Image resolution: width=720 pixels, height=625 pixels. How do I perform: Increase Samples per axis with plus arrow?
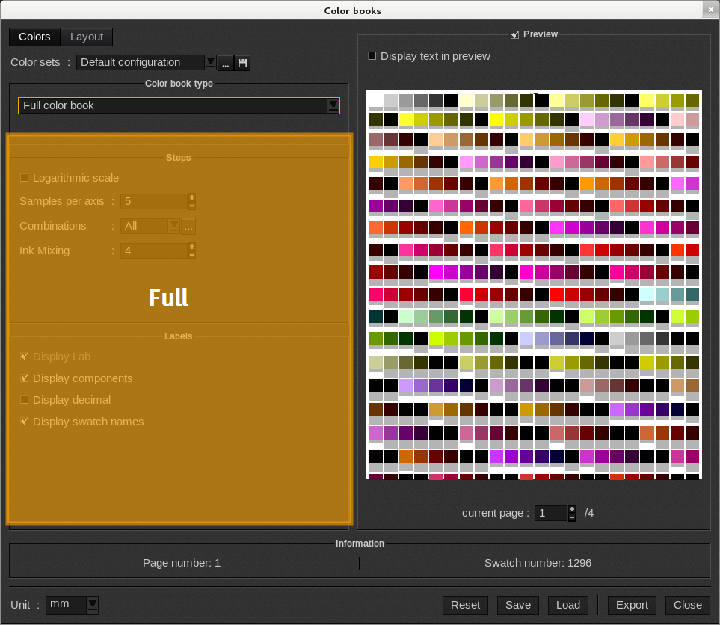tap(192, 197)
